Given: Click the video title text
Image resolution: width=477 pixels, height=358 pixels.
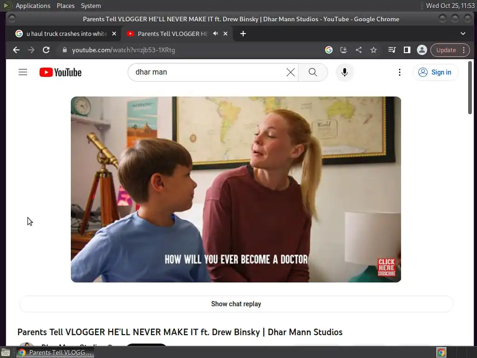Looking at the screenshot, I should tap(180, 332).
